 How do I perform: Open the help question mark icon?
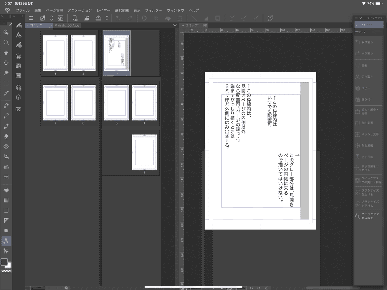270,18
